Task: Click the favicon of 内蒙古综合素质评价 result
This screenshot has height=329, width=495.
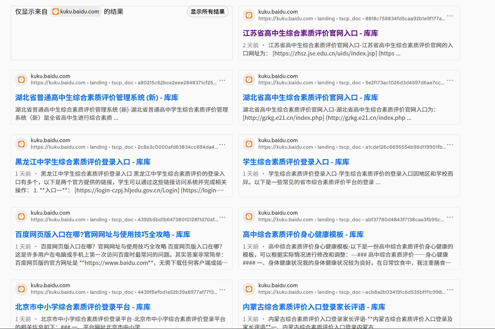Action: tap(249, 289)
